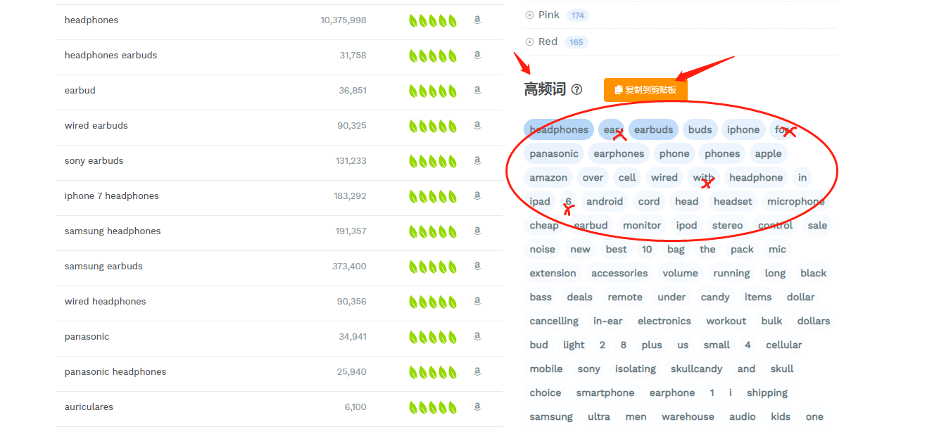Click Amazon icon in earbud row
Image resolution: width=927 pixels, height=429 pixels.
[x=477, y=91]
